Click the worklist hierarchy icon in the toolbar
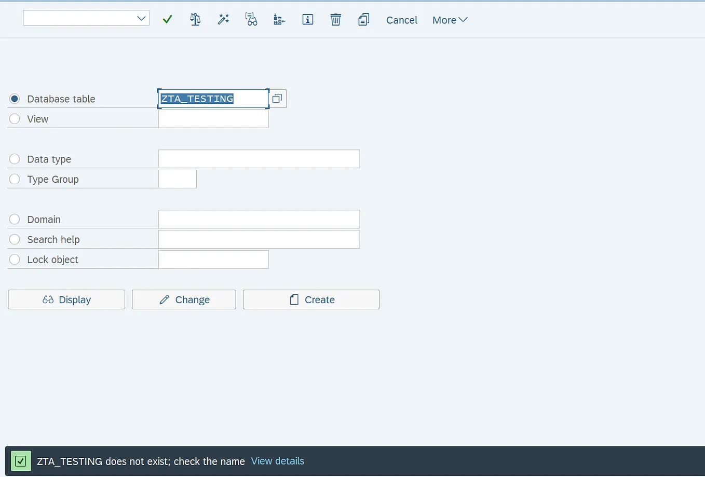 tap(279, 19)
